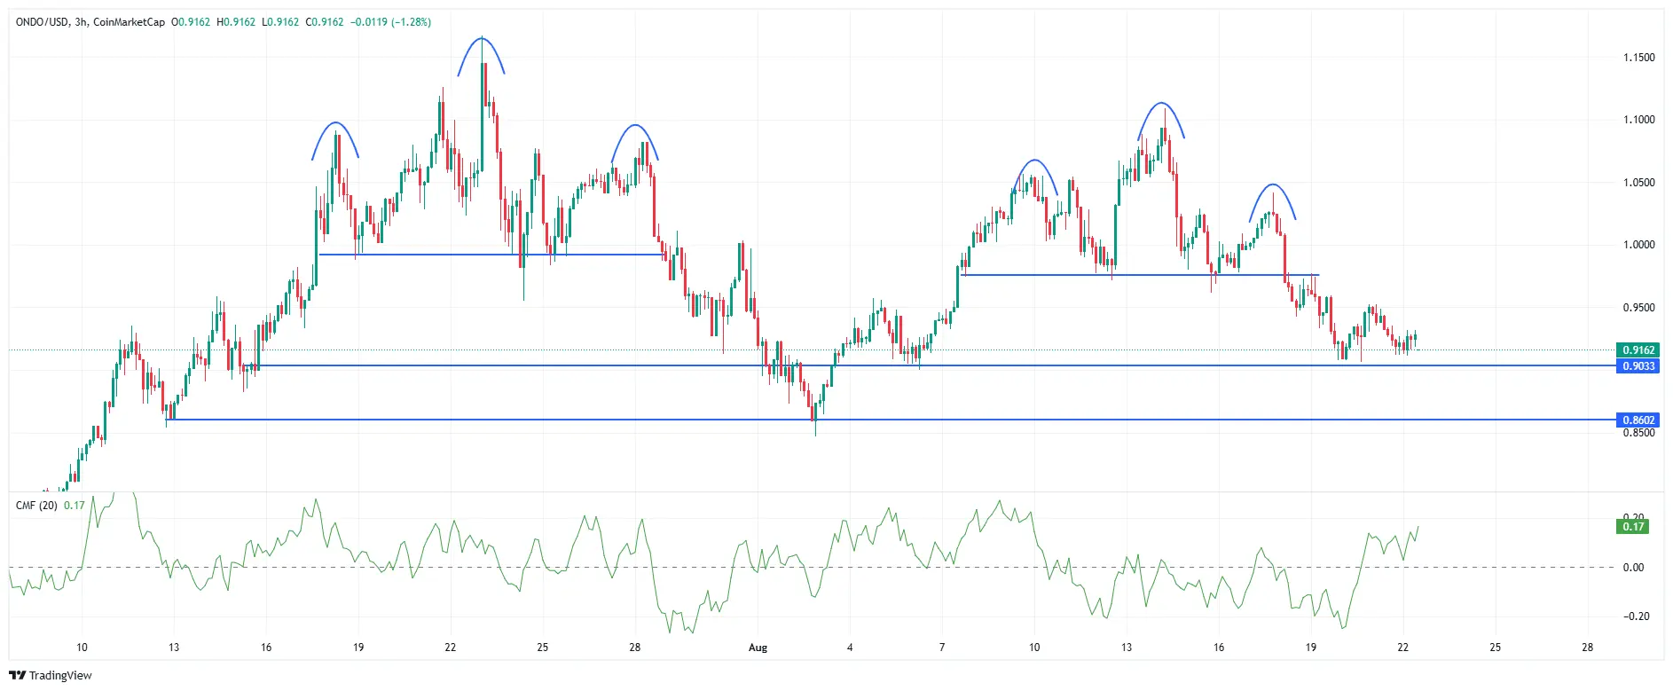
Task: Click the TradingView logo
Action: point(51,675)
